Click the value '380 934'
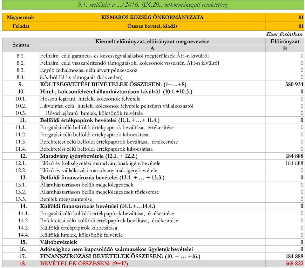The width and height of the screenshot is (305, 268). [x=294, y=84]
